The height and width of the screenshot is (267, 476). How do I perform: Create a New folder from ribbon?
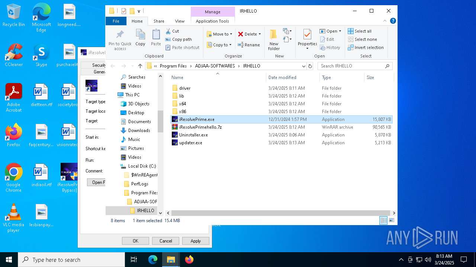274,40
